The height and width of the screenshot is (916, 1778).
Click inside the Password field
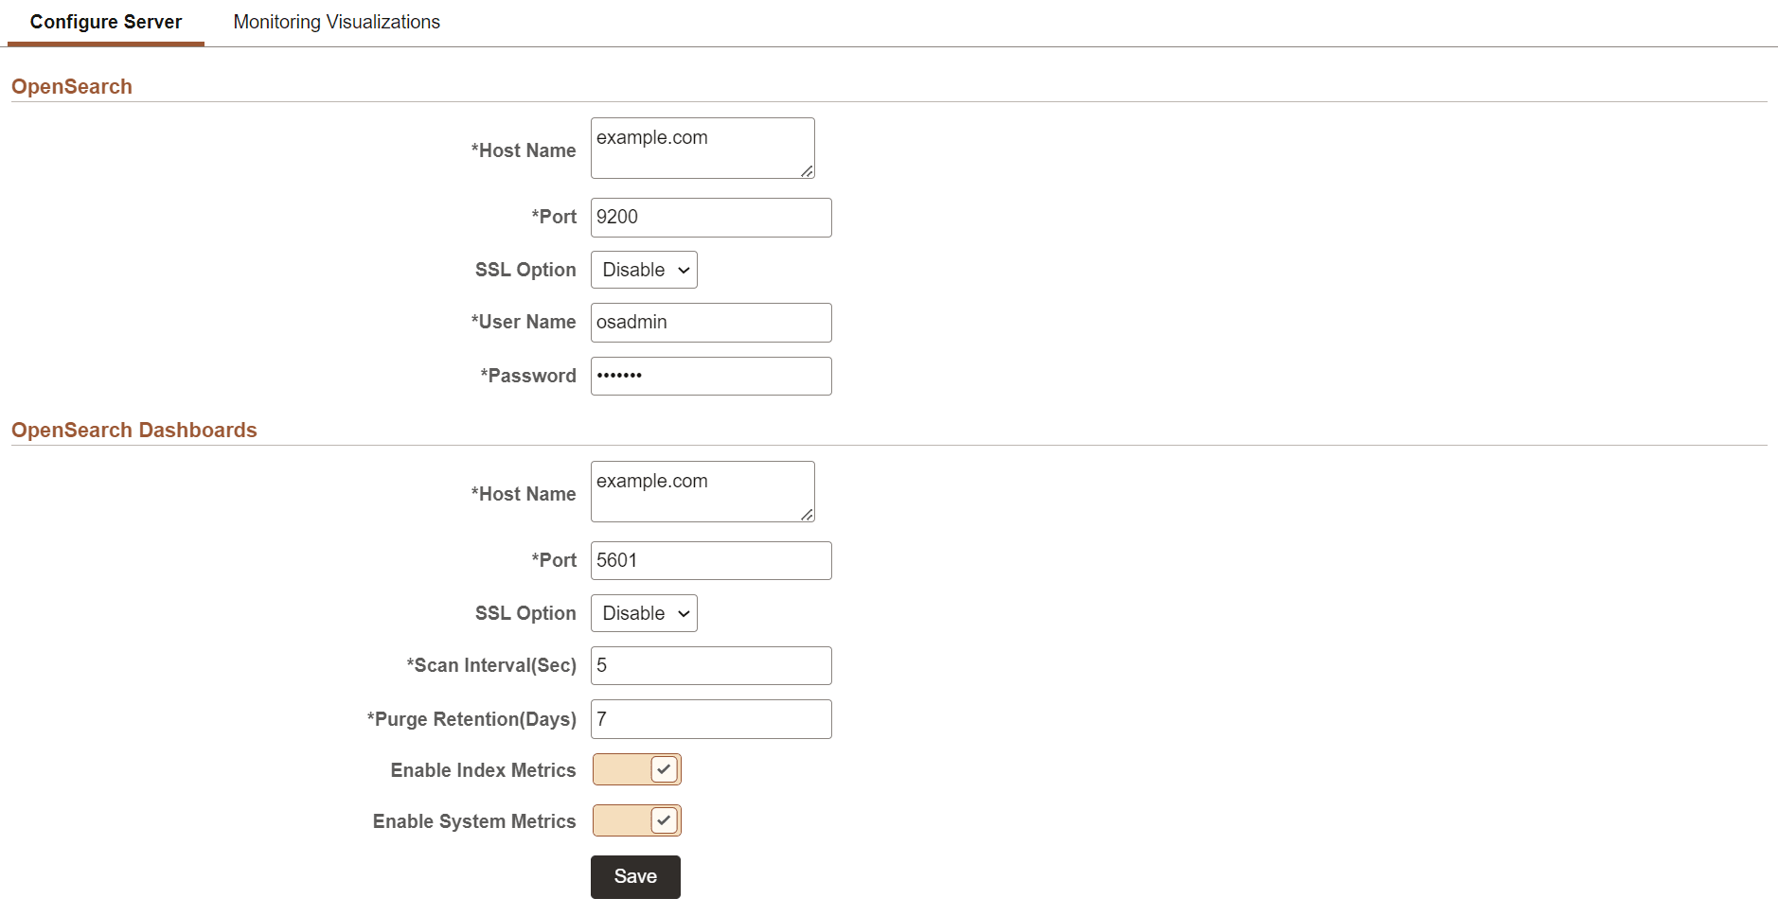pyautogui.click(x=710, y=376)
